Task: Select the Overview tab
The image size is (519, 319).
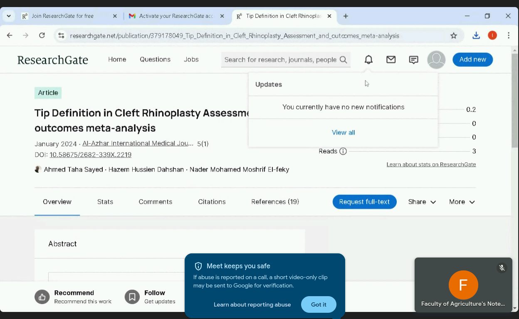Action: (57, 202)
